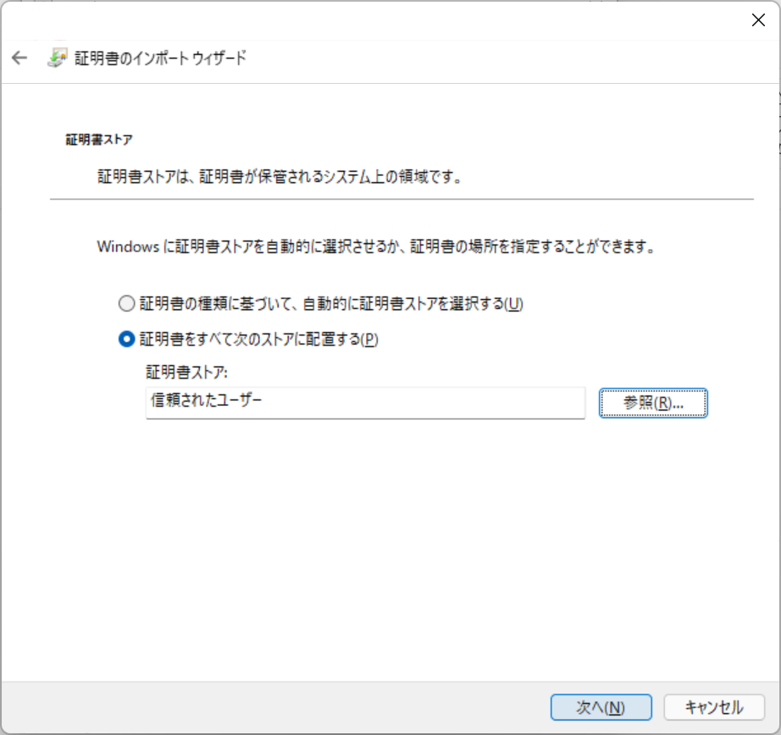Click the bold 証明書ストア heading
781x735 pixels.
99,140
